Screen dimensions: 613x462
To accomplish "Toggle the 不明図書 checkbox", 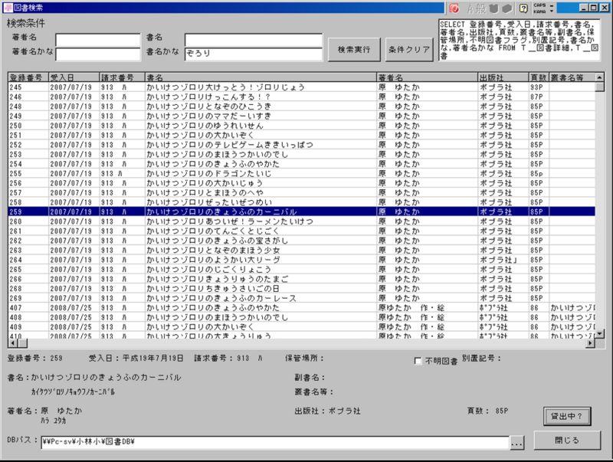I will pyautogui.click(x=418, y=362).
